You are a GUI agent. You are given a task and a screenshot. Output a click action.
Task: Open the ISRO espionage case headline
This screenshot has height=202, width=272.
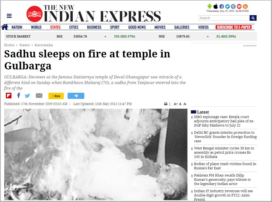pos(224,121)
